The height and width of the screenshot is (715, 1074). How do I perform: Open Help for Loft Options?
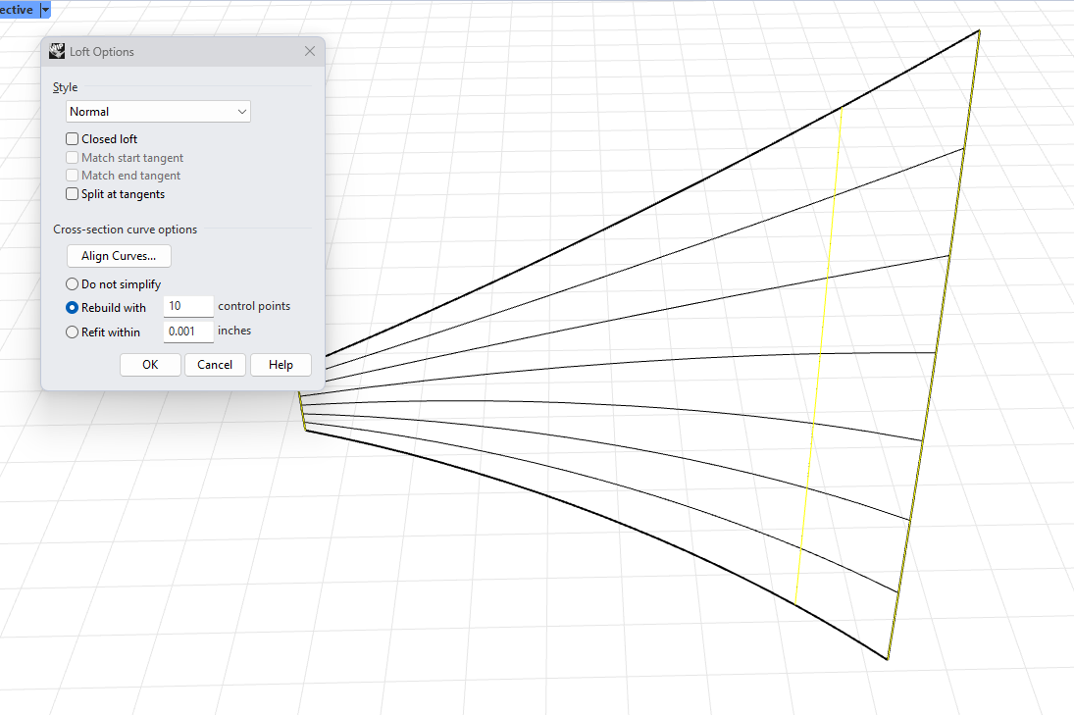pos(281,365)
